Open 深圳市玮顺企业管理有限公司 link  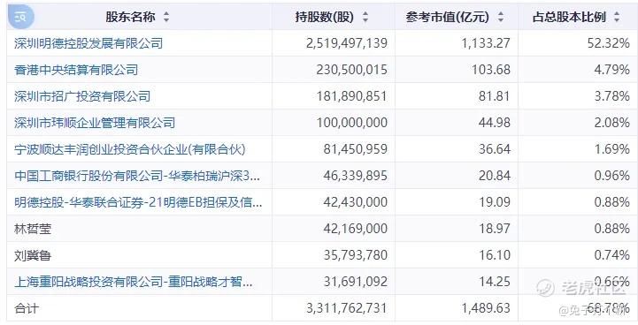pos(95,122)
